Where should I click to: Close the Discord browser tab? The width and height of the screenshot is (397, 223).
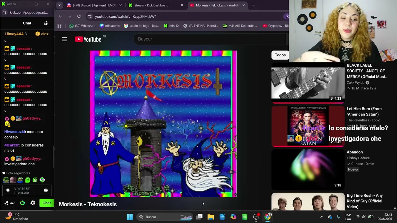[x=120, y=5]
